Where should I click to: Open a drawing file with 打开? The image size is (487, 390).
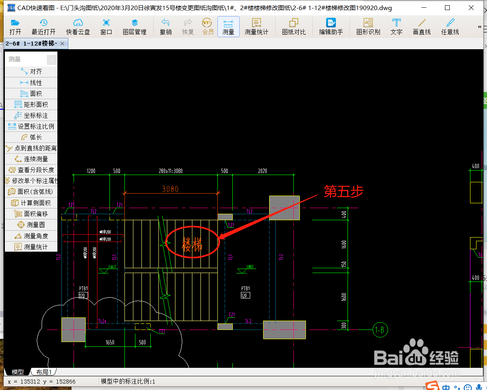pos(15,27)
